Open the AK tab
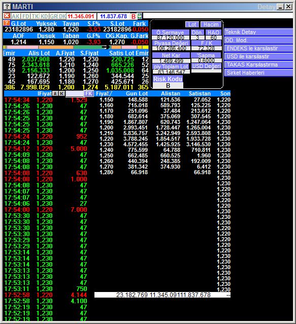296x324 pixels. tap(16, 16)
